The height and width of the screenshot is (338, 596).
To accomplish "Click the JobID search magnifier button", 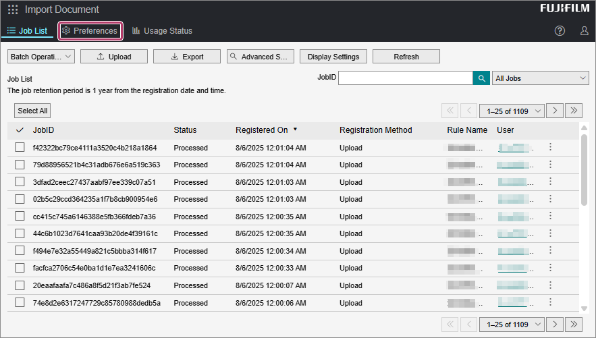I will pos(481,78).
